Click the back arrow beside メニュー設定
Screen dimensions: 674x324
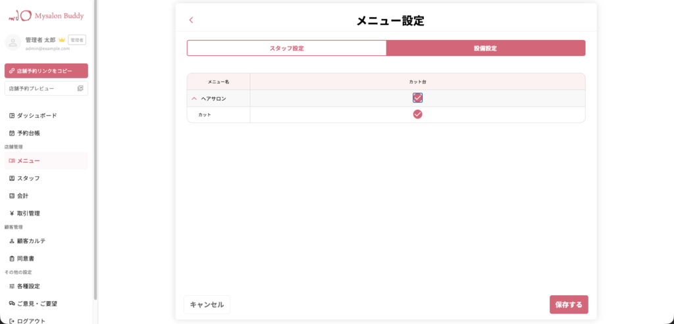[192, 20]
